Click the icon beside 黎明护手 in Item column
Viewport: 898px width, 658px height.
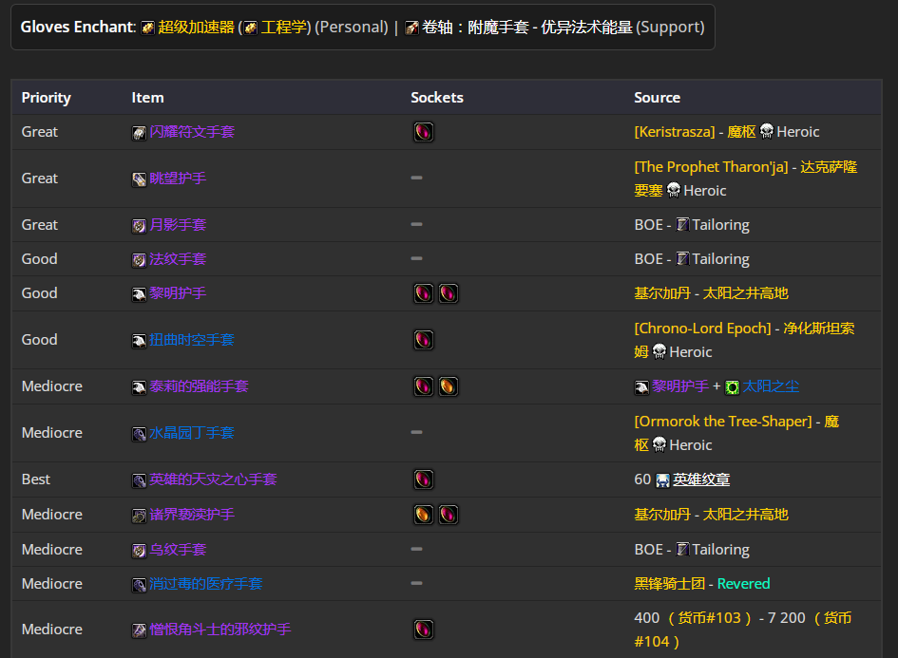pyautogui.click(x=139, y=294)
